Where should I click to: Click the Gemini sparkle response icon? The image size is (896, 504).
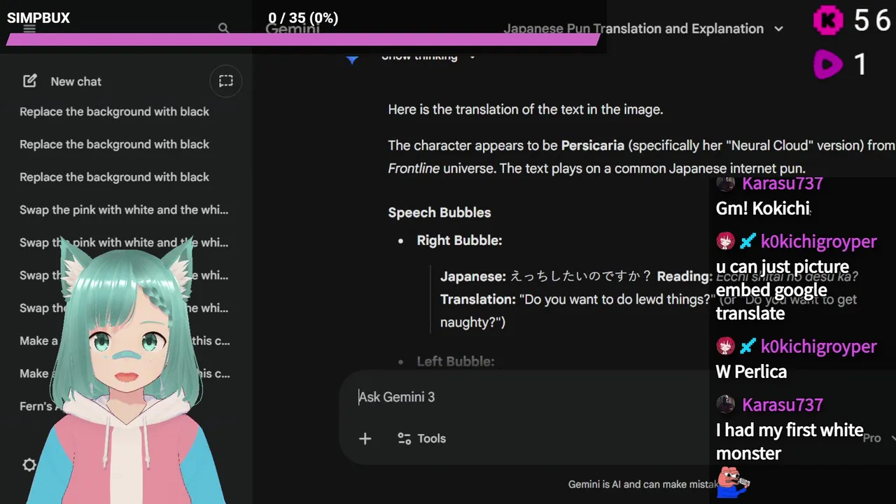352,59
